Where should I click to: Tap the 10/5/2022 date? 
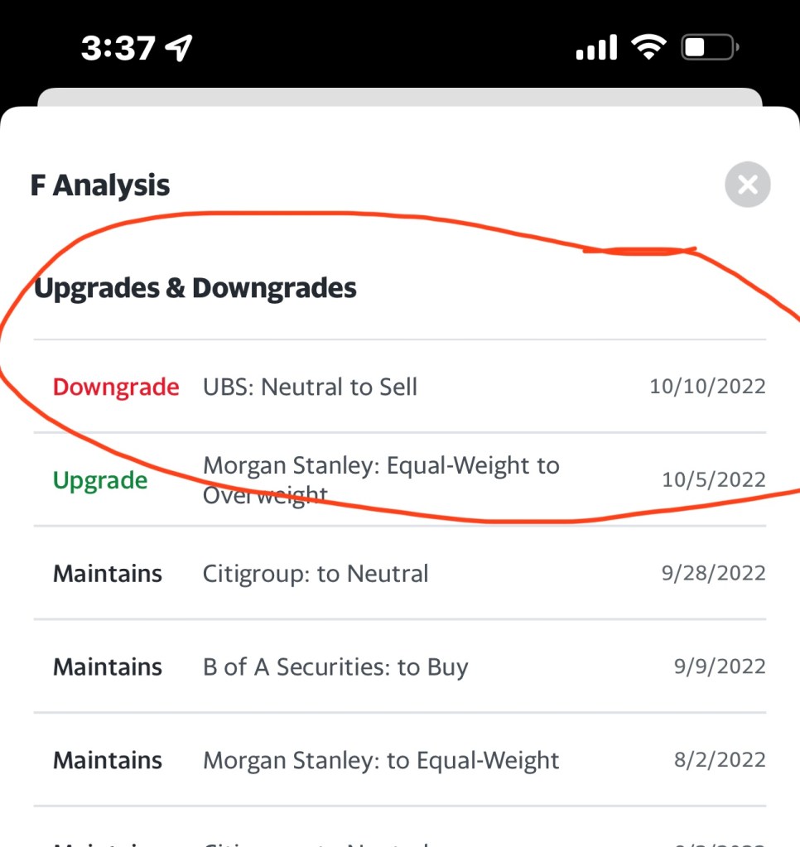(x=714, y=480)
